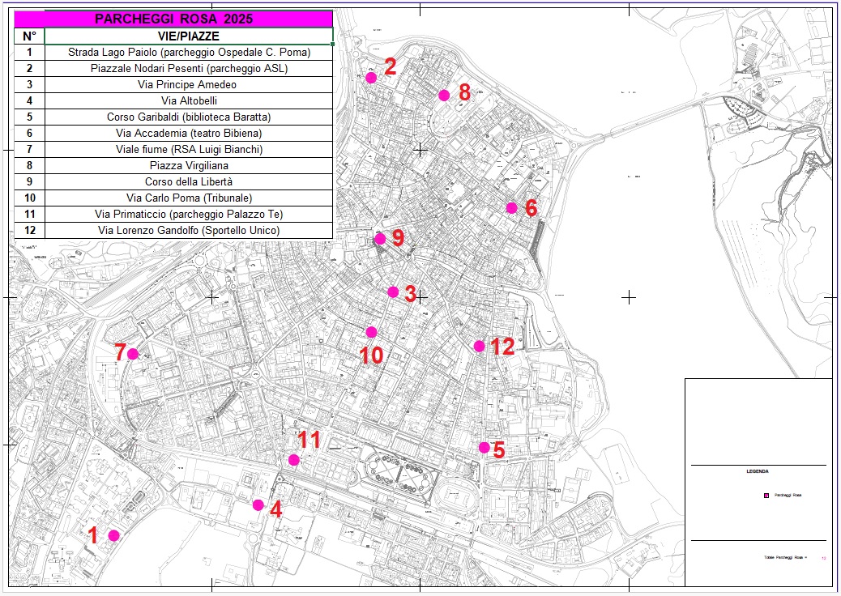The height and width of the screenshot is (596, 841).
Task: Select marker 10 near Via Carlo Poma
Action: click(x=373, y=330)
